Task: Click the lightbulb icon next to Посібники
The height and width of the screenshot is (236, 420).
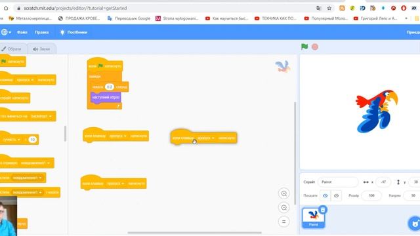Action: [x=62, y=32]
